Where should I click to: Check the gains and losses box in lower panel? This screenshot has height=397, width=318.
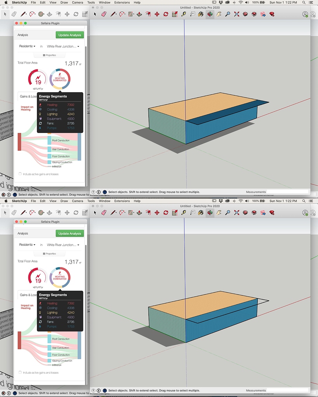(20, 373)
